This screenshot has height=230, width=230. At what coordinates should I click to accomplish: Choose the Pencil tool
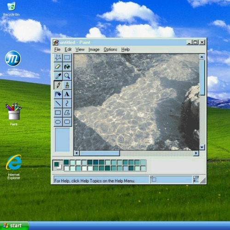58,85
